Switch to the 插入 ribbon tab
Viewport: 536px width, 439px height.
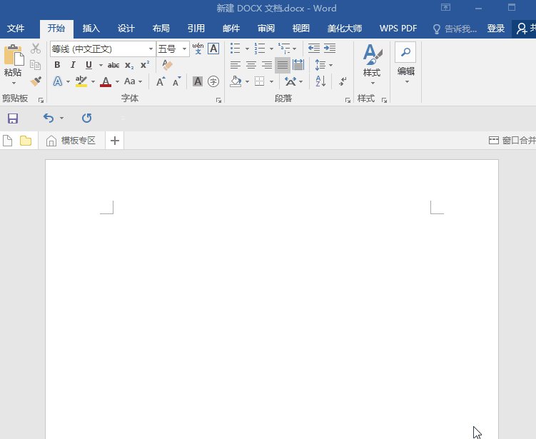[x=91, y=29]
